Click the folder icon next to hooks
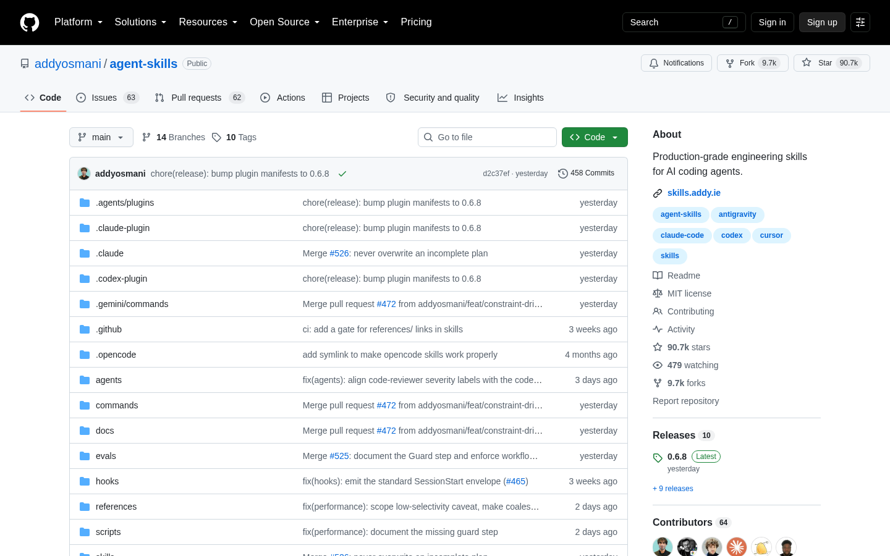 pyautogui.click(x=85, y=481)
